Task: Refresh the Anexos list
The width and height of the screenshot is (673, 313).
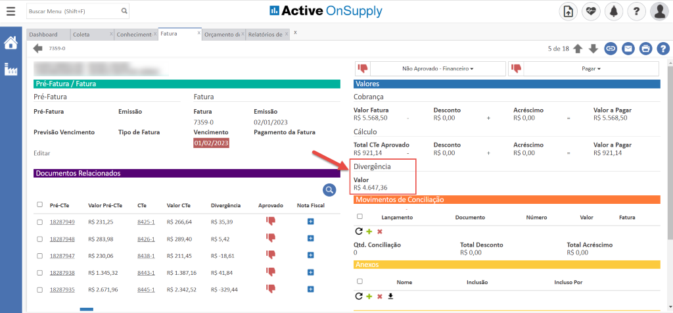Action: point(360,297)
